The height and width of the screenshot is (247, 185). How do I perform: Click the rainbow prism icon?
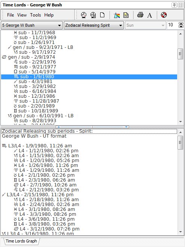(x=116, y=15)
